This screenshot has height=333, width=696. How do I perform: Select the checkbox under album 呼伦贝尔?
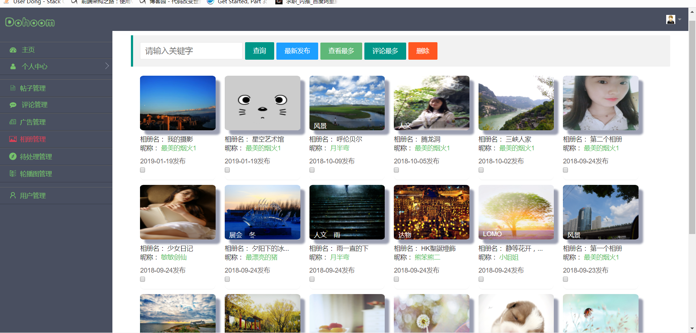[x=312, y=170]
